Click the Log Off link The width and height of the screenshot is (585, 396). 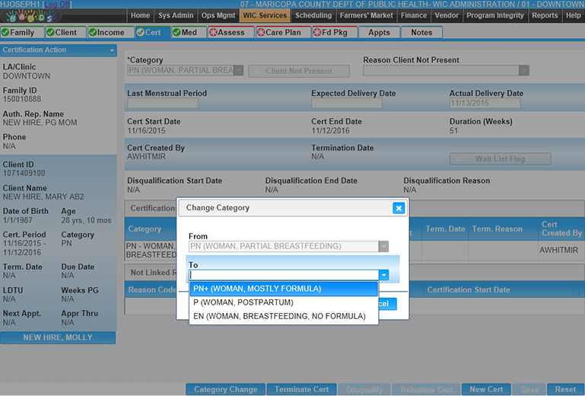[x=56, y=5]
